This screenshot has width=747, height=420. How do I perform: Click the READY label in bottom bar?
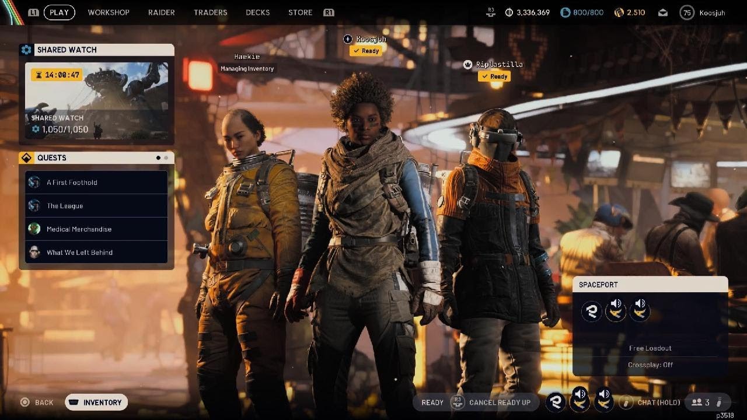click(x=432, y=402)
